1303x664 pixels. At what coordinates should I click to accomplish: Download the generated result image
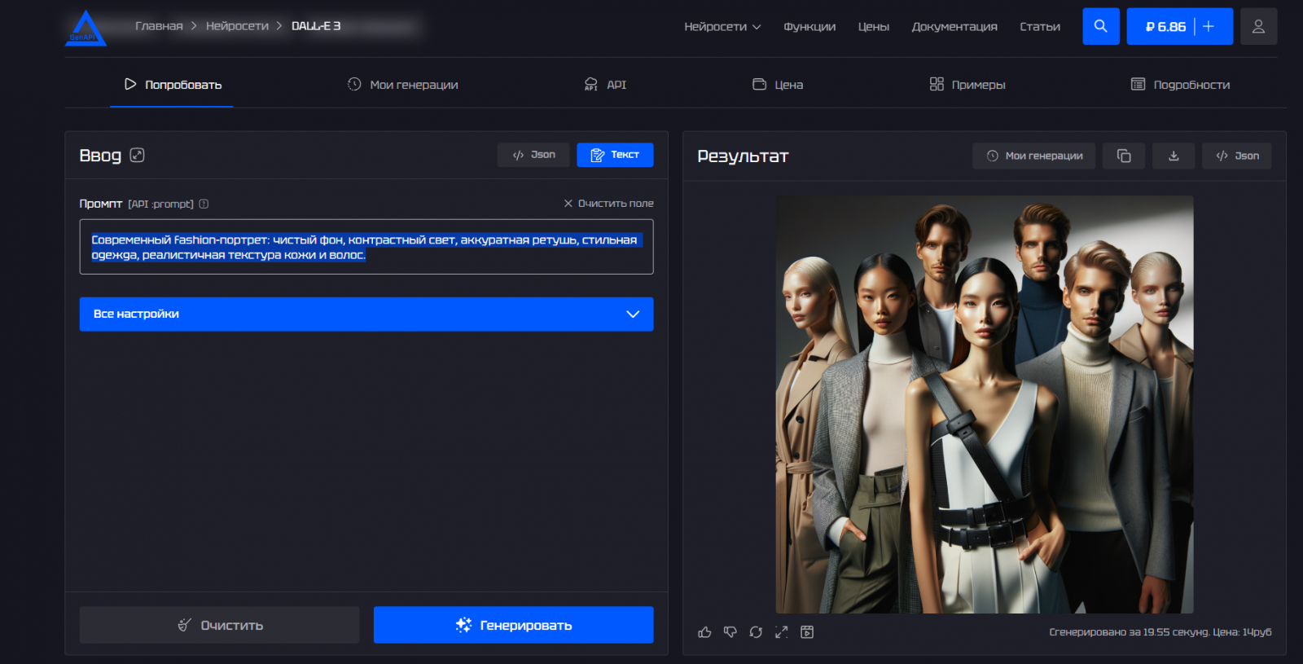pos(1174,156)
